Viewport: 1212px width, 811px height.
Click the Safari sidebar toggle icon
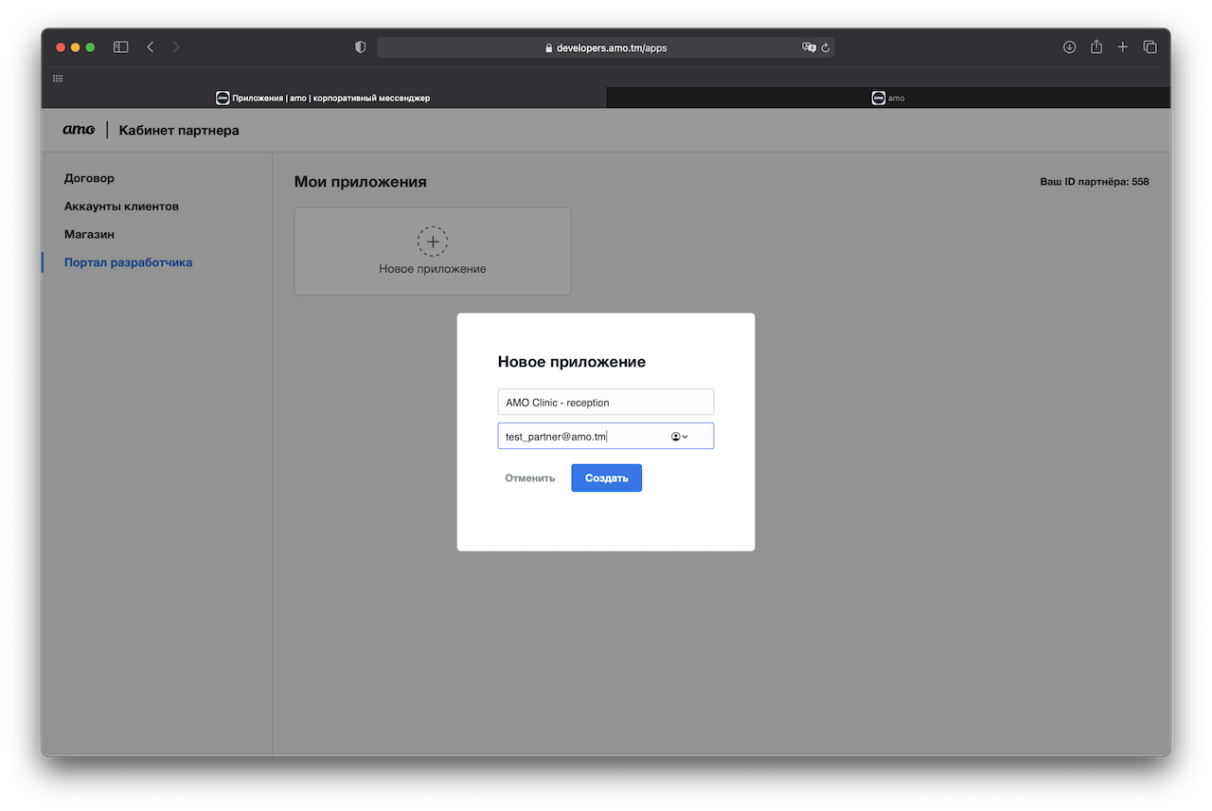coord(120,47)
